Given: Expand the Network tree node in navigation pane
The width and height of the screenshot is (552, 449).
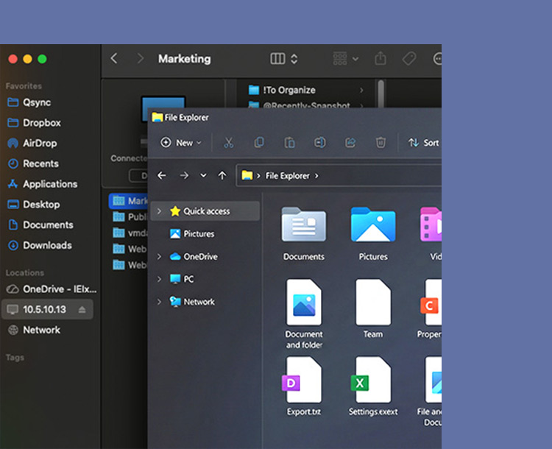Looking at the screenshot, I should pyautogui.click(x=159, y=302).
